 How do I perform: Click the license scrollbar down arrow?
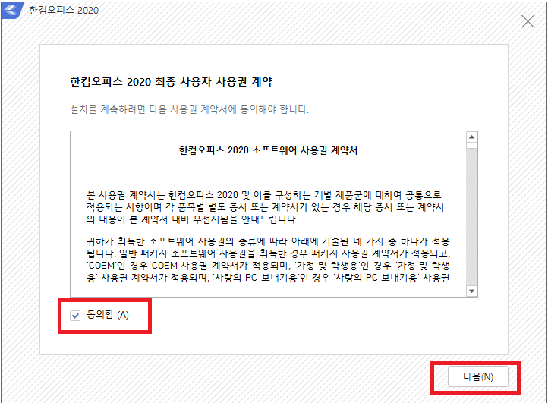coord(471,291)
